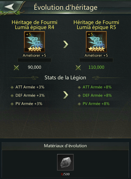Viewport: 131px width, 179px height.
Task: Select the DEF Armée +8% stat row
Action: point(96,95)
